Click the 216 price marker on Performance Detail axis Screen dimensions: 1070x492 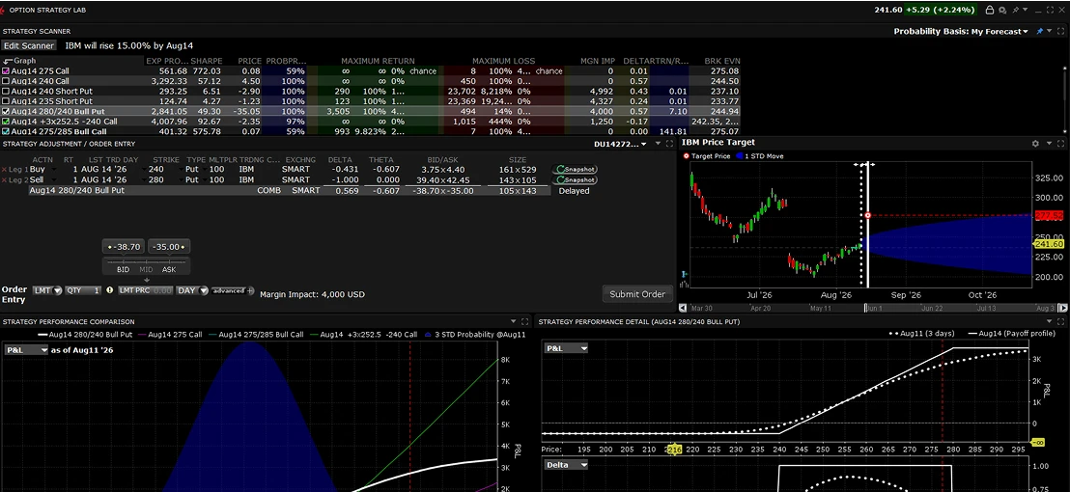[x=674, y=449]
